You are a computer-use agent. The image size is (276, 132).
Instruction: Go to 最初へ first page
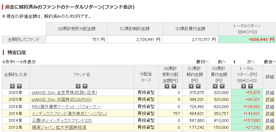pos(203,62)
